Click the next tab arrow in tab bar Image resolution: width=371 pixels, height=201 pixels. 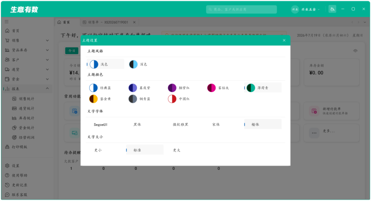click(x=358, y=22)
